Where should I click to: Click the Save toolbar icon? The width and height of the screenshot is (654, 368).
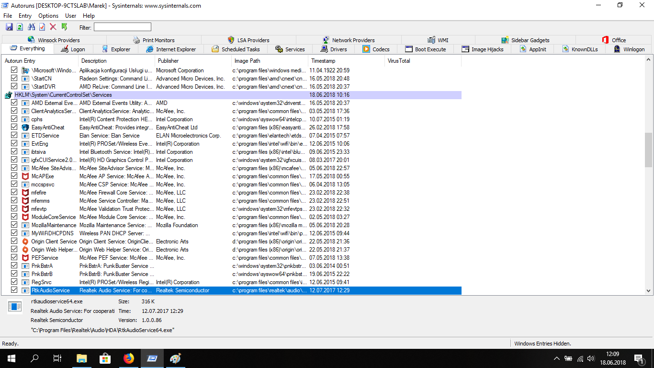9,27
